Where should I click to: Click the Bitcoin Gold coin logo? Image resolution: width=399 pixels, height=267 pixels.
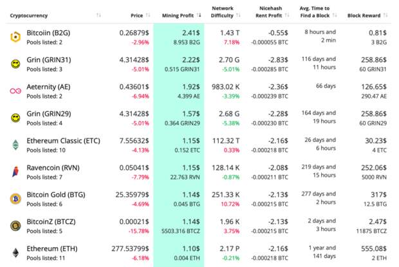[15, 199]
